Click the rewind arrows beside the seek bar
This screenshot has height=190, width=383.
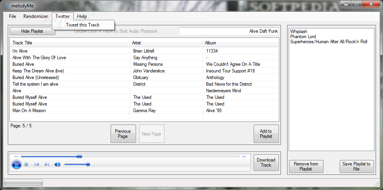[x=16, y=157]
